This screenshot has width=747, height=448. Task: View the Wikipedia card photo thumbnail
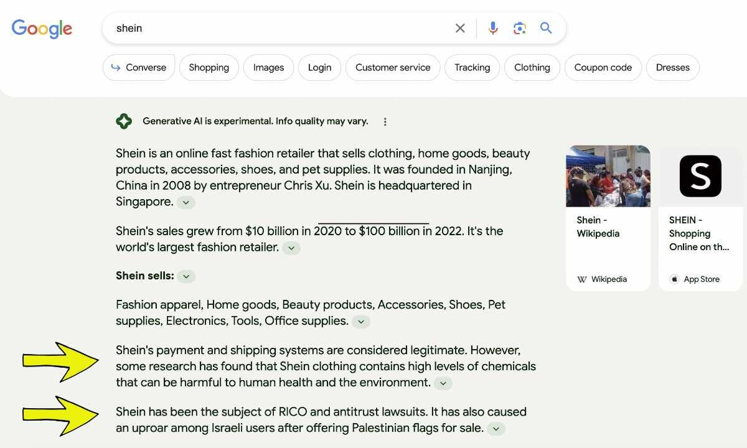(x=608, y=176)
